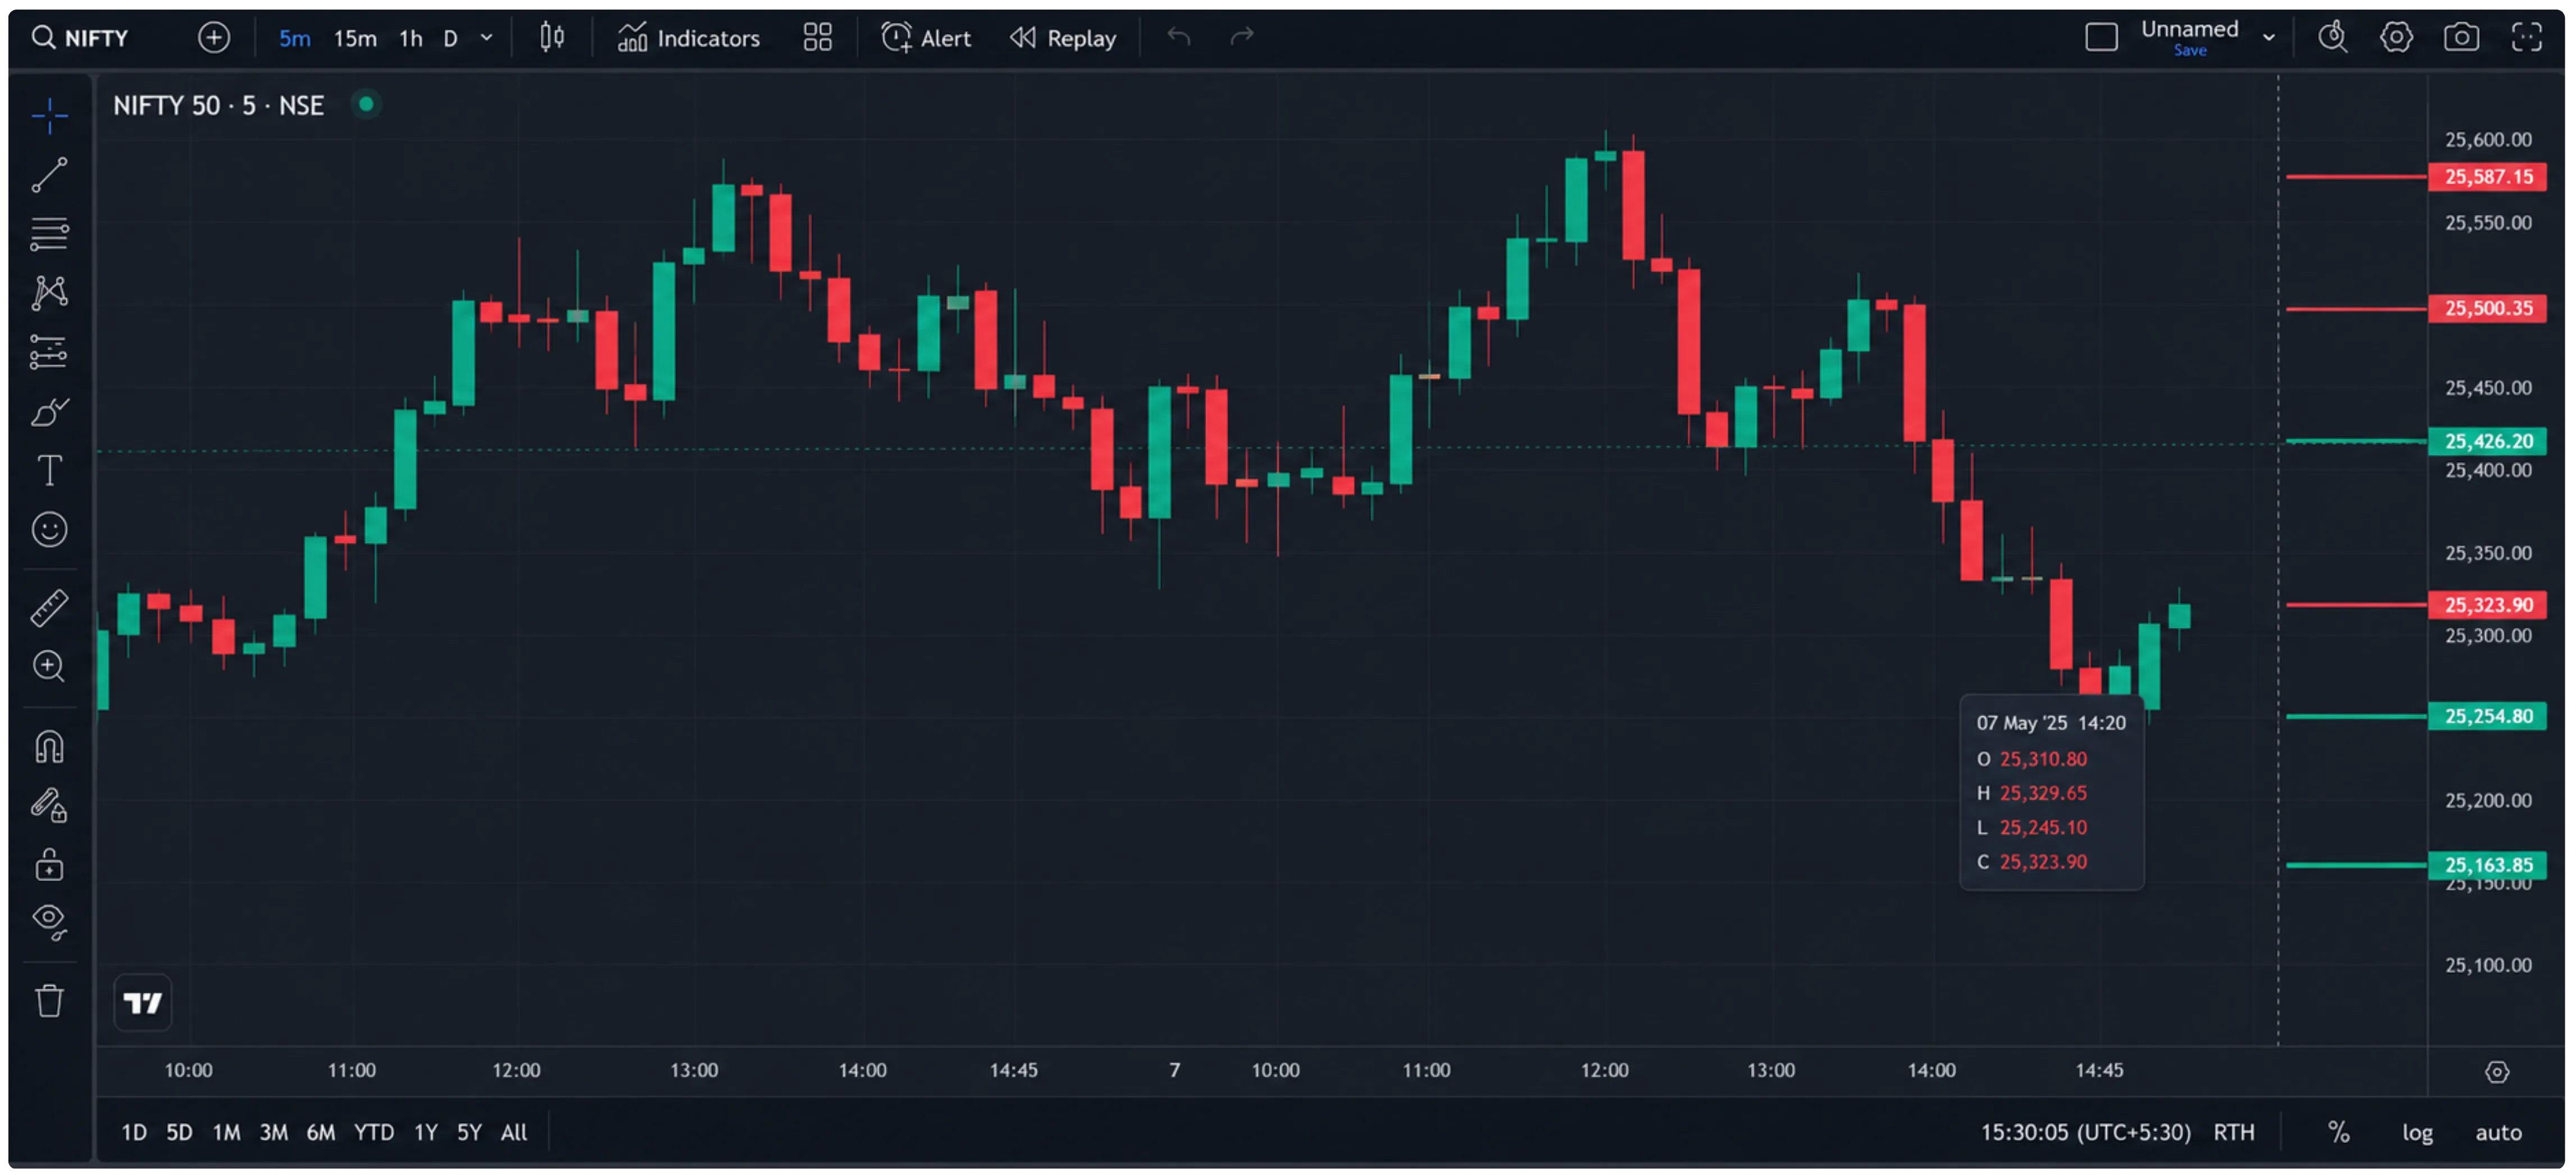Viewport: 2576px width, 1175px height.
Task: Click the green market status dot
Action: (366, 104)
